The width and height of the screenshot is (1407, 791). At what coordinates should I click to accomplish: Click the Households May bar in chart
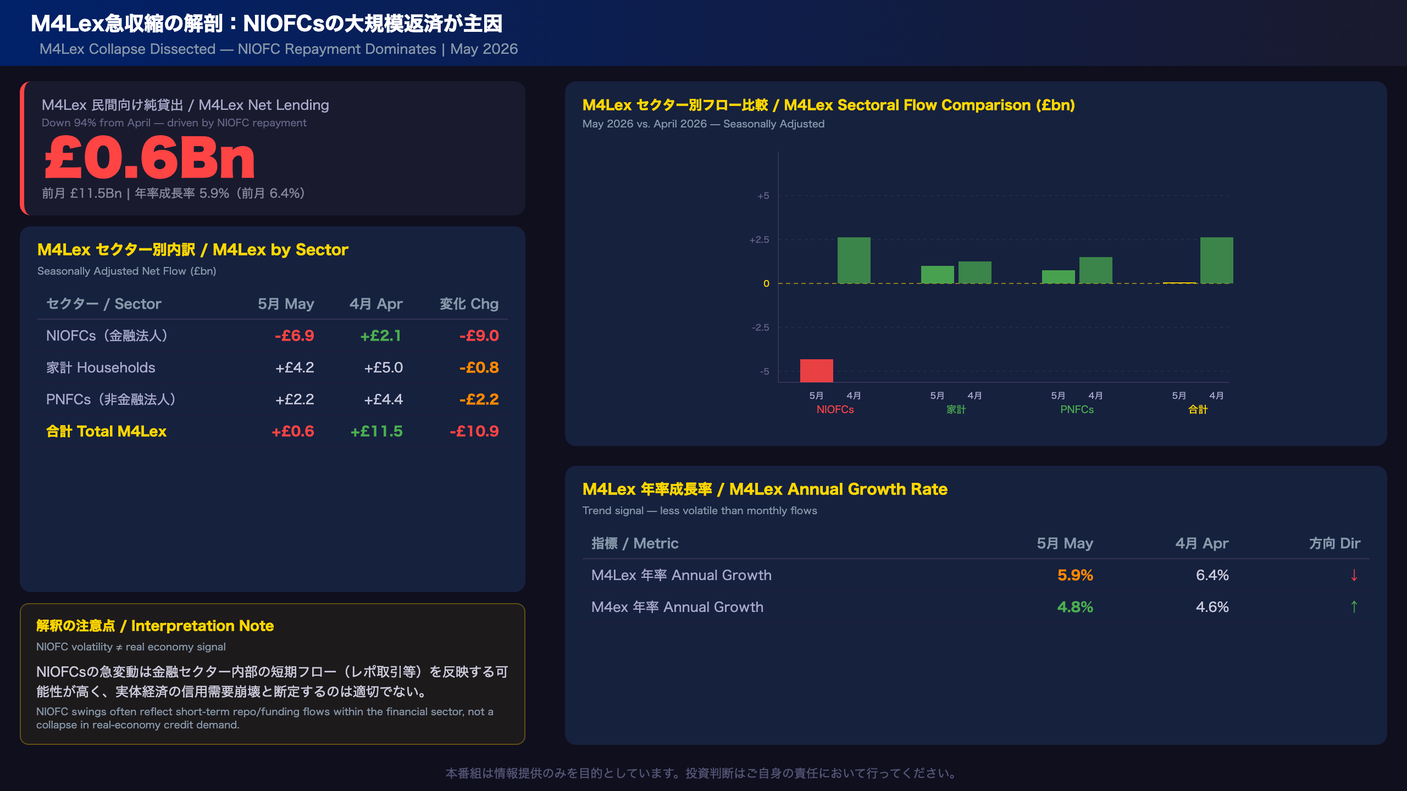[937, 275]
